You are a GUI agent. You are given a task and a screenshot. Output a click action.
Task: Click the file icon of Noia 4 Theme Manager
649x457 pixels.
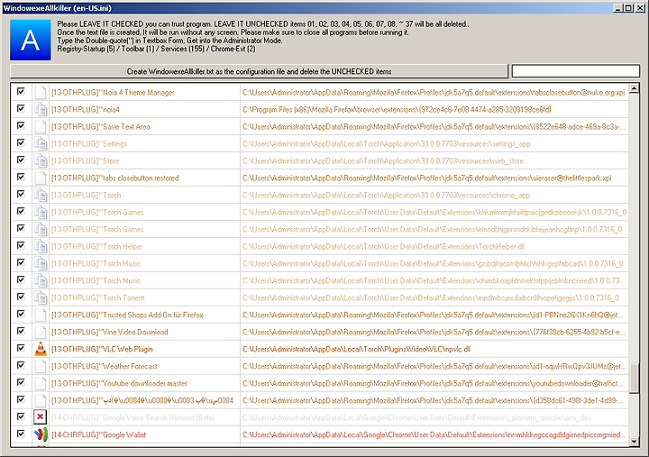[x=41, y=92]
